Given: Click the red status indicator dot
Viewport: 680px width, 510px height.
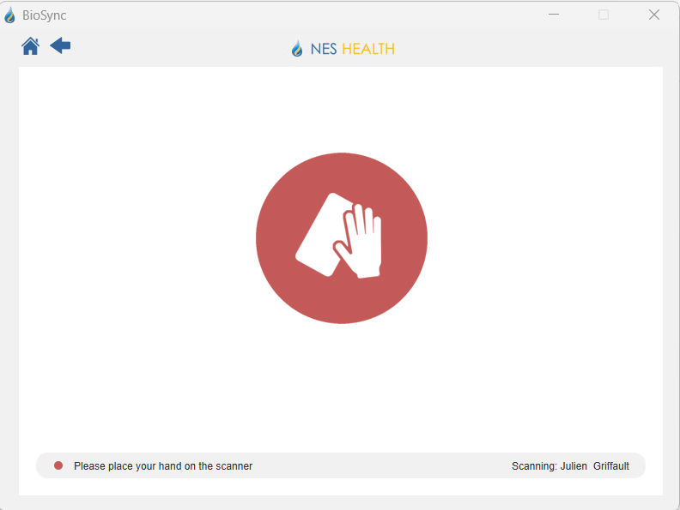Looking at the screenshot, I should click(x=58, y=465).
